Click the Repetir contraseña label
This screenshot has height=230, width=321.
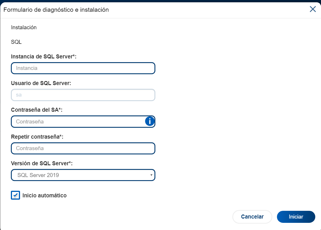coord(37,137)
